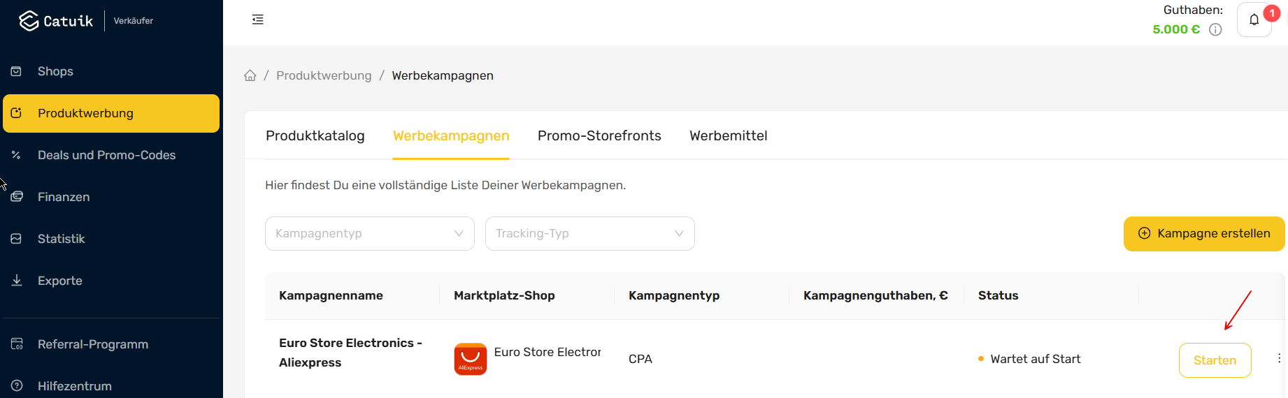This screenshot has width=1288, height=398.
Task: Open the notifications bell
Action: point(1254,20)
